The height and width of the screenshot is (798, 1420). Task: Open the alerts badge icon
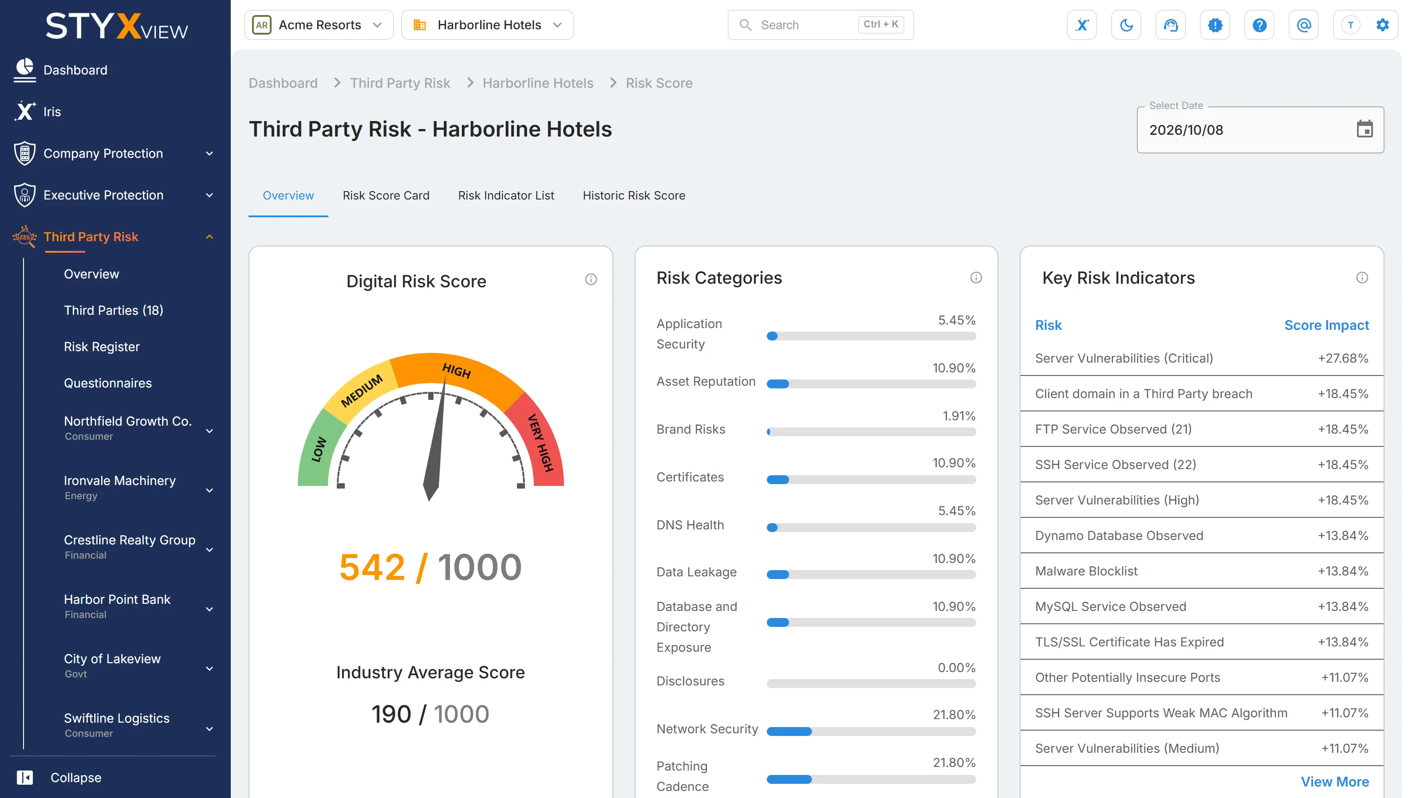1215,25
